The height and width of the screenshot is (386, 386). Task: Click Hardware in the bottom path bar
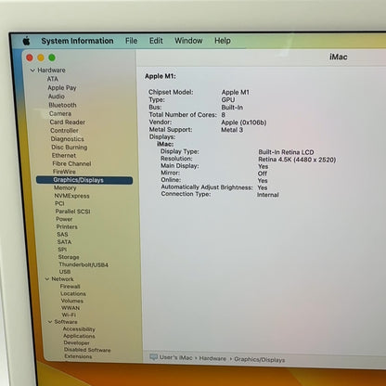212,358
